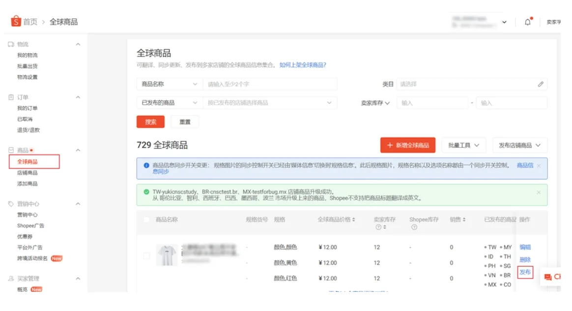This screenshot has width=572, height=311.
Task: Expand the 批量工具 dropdown
Action: (x=462, y=145)
